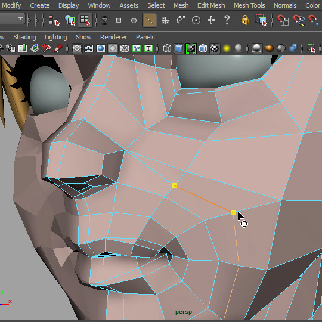Click the safe title T icon
The height and width of the screenshot is (322, 322).
(148, 49)
